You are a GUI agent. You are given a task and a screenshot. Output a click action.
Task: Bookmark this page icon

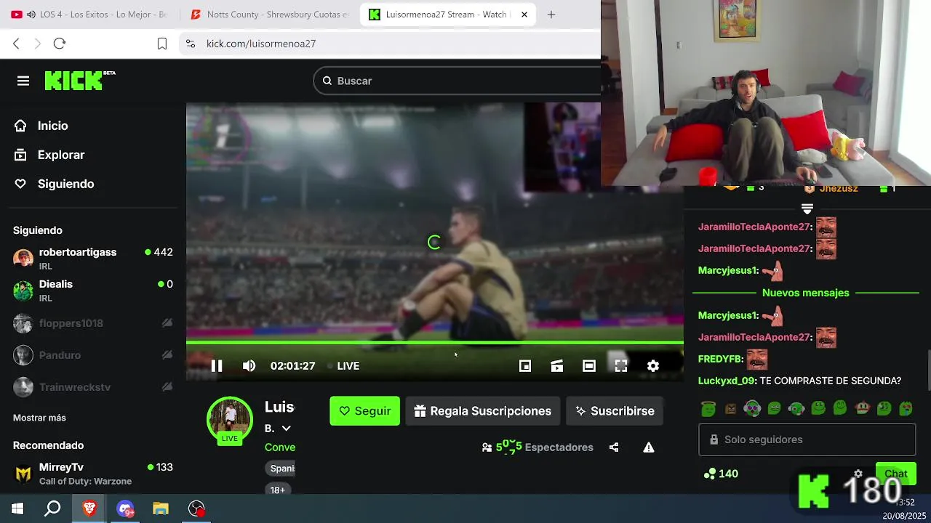tap(162, 44)
